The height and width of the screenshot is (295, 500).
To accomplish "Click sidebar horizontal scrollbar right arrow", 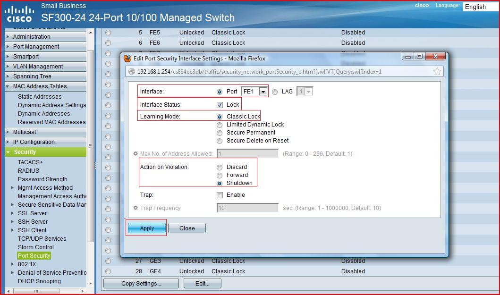I will tap(83, 291).
